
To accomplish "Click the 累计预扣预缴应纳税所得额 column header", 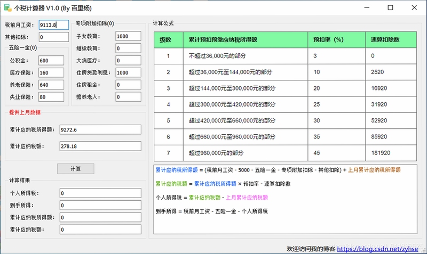I will pos(246,39).
